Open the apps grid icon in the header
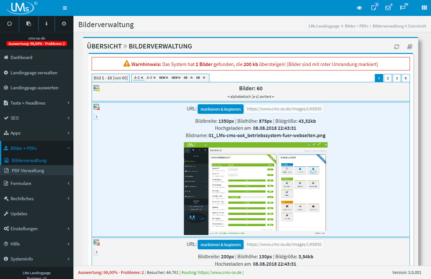 (x=424, y=8)
